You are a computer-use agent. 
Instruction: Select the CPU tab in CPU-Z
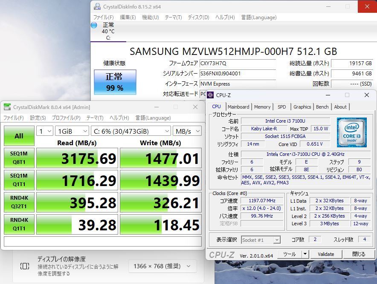(216, 106)
